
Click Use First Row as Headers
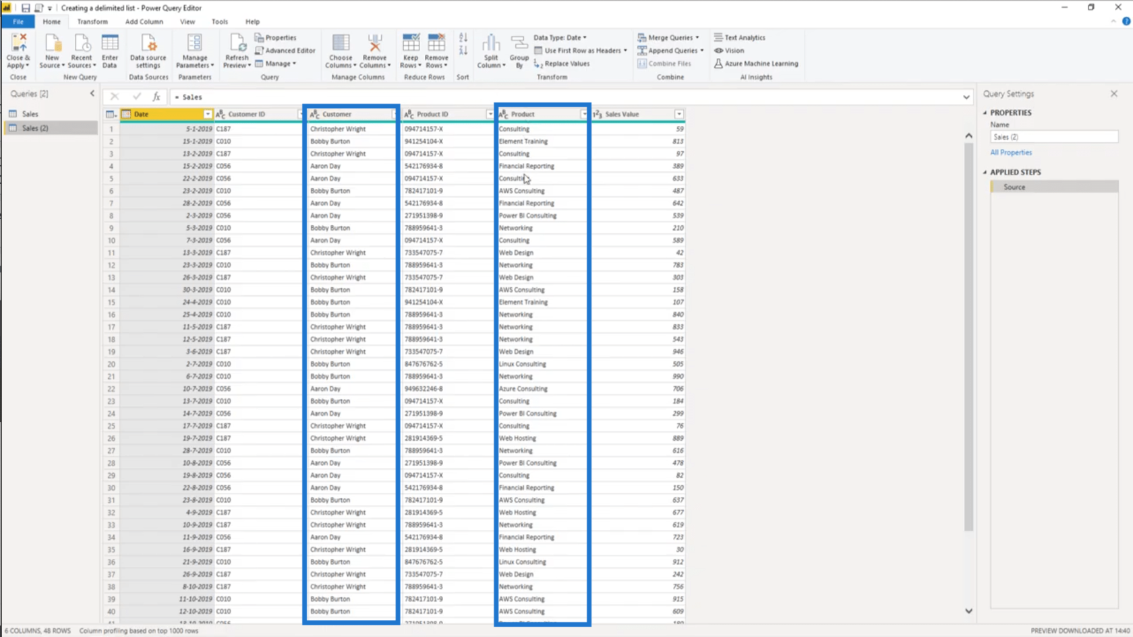click(x=581, y=51)
